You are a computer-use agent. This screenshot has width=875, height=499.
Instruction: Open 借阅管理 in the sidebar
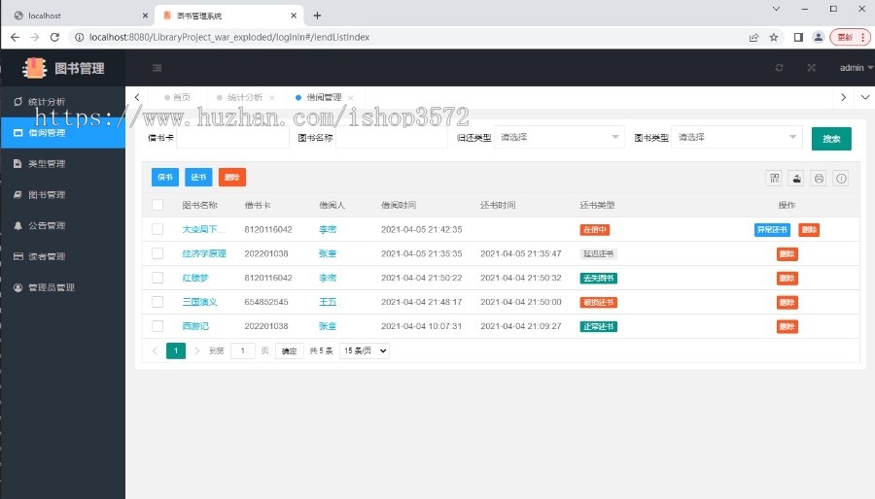(63, 133)
